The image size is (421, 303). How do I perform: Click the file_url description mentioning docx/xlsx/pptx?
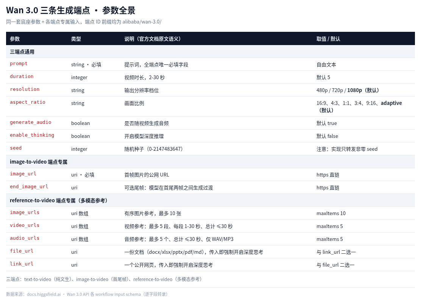[193, 252]
